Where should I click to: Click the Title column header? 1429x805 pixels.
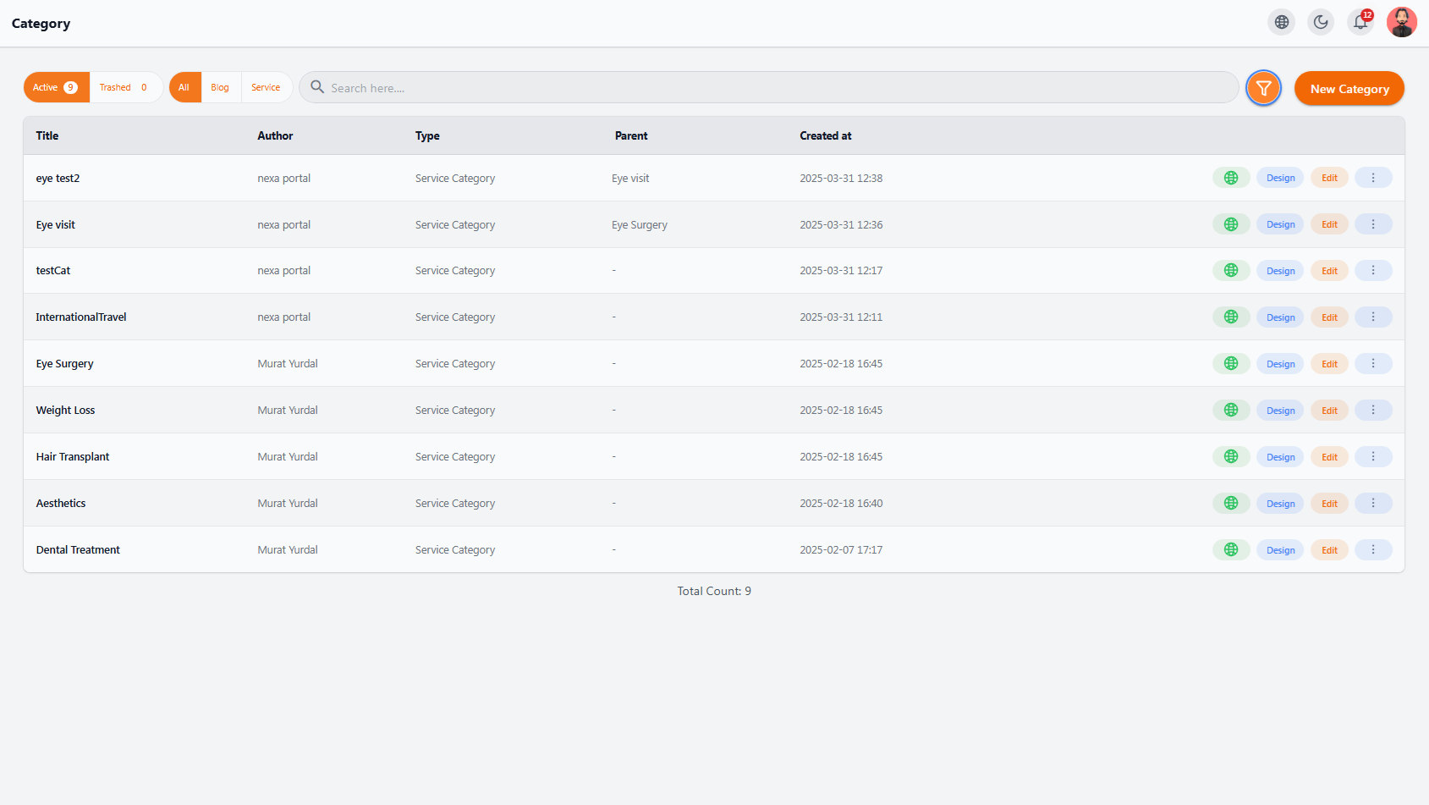click(x=47, y=135)
